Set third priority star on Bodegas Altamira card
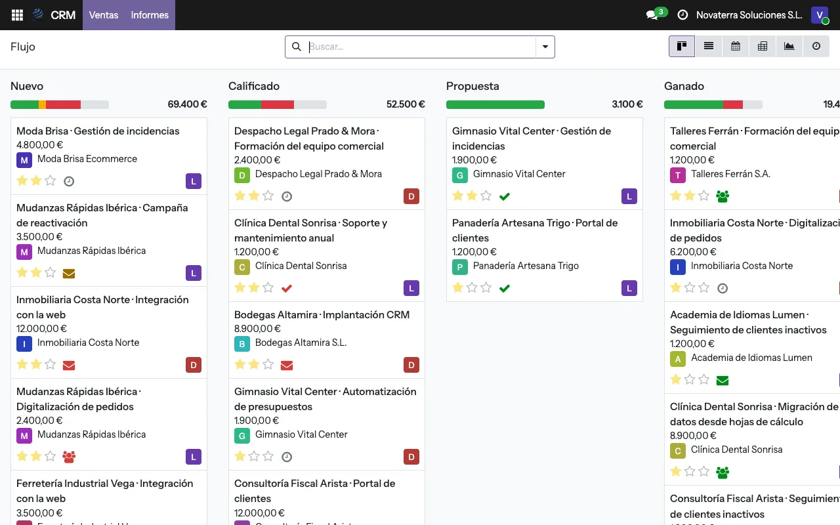The image size is (840, 525). click(x=268, y=364)
